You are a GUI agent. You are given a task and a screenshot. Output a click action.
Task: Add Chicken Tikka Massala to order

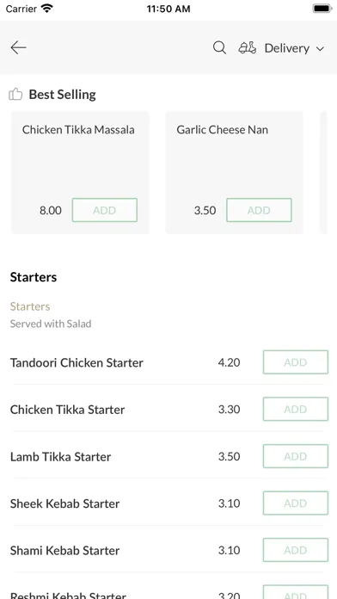point(105,210)
